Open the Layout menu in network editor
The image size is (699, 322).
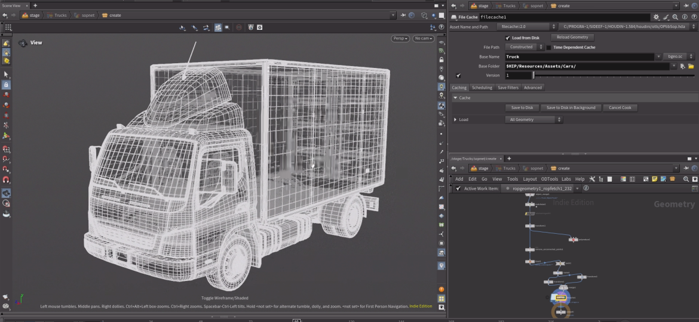tap(530, 179)
